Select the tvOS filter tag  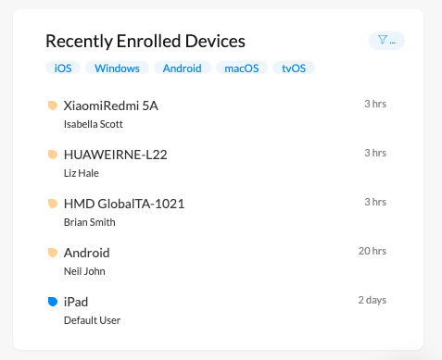tap(294, 68)
